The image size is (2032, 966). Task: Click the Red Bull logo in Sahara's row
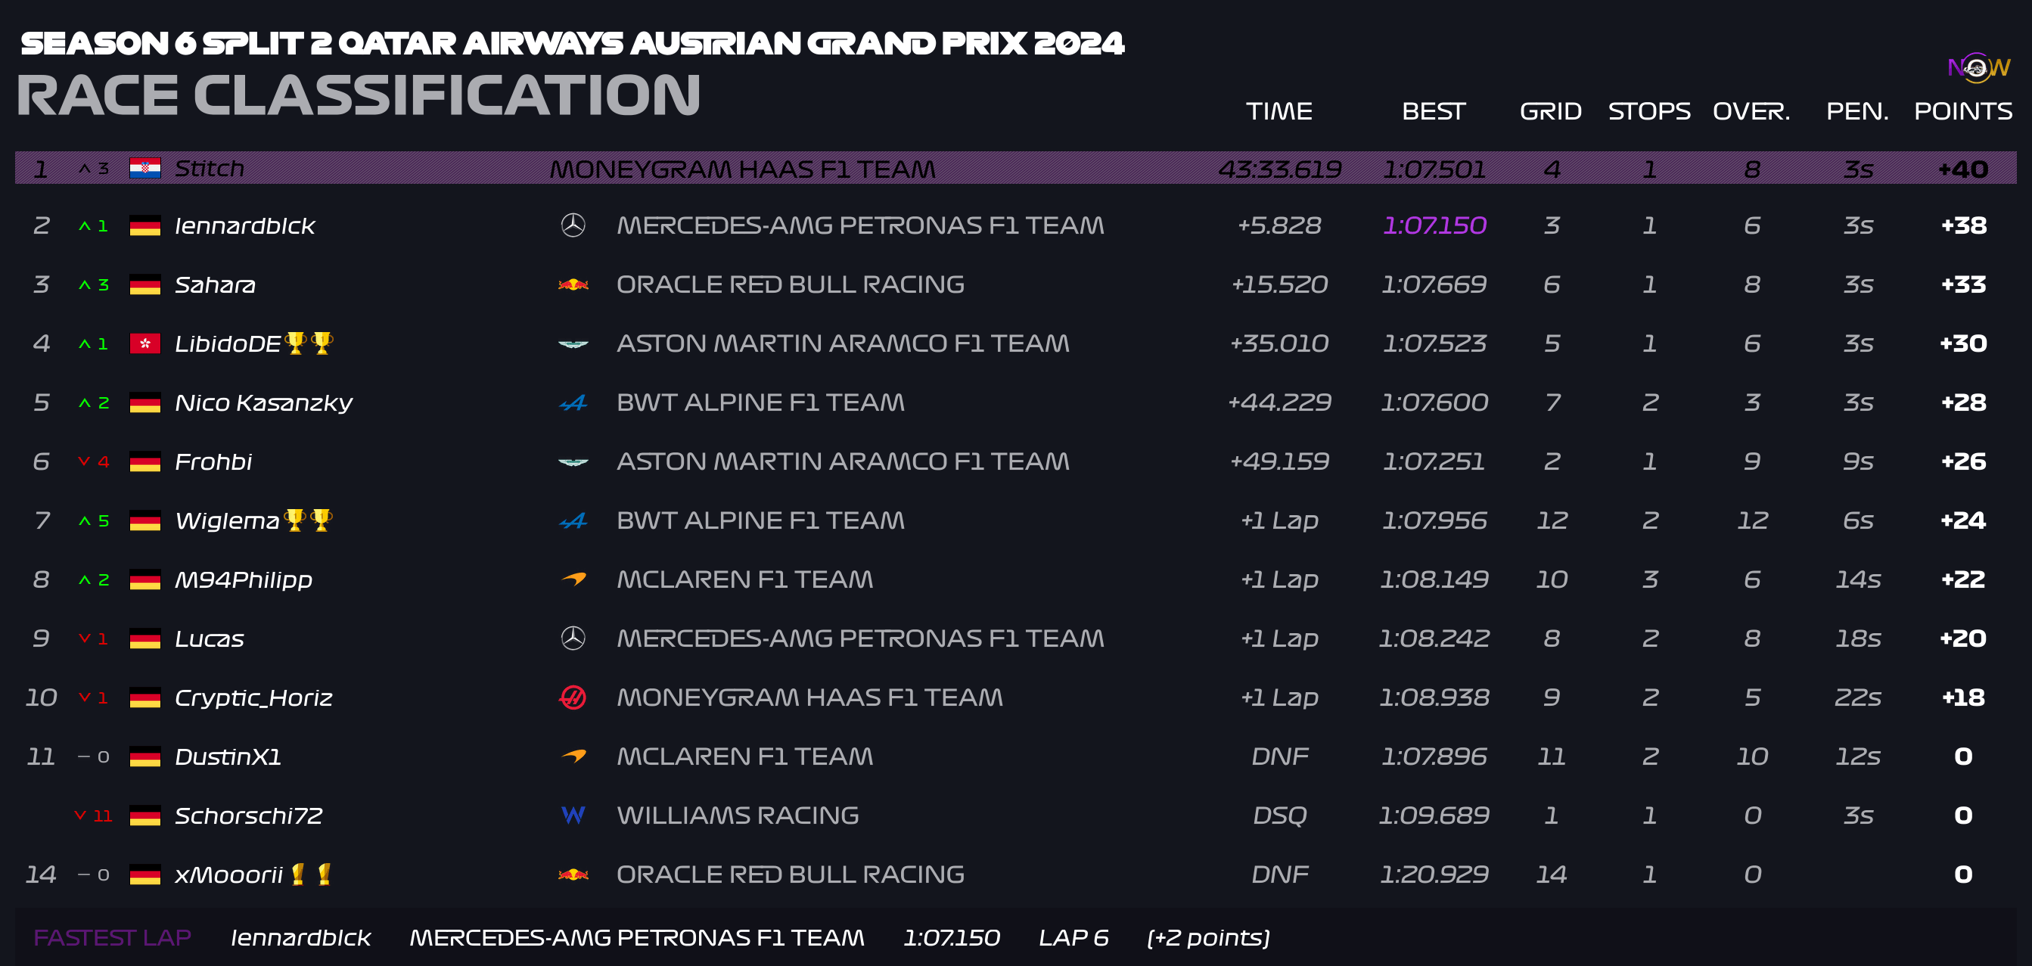pyautogui.click(x=573, y=284)
